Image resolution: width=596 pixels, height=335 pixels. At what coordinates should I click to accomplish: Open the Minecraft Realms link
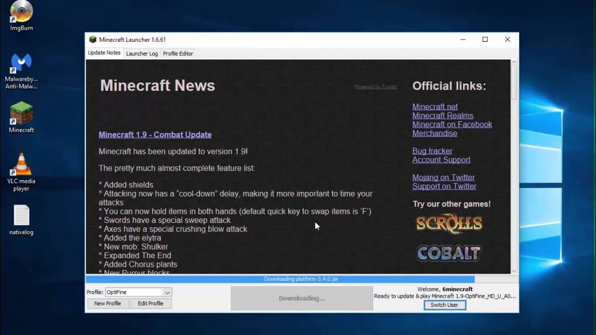(x=443, y=116)
